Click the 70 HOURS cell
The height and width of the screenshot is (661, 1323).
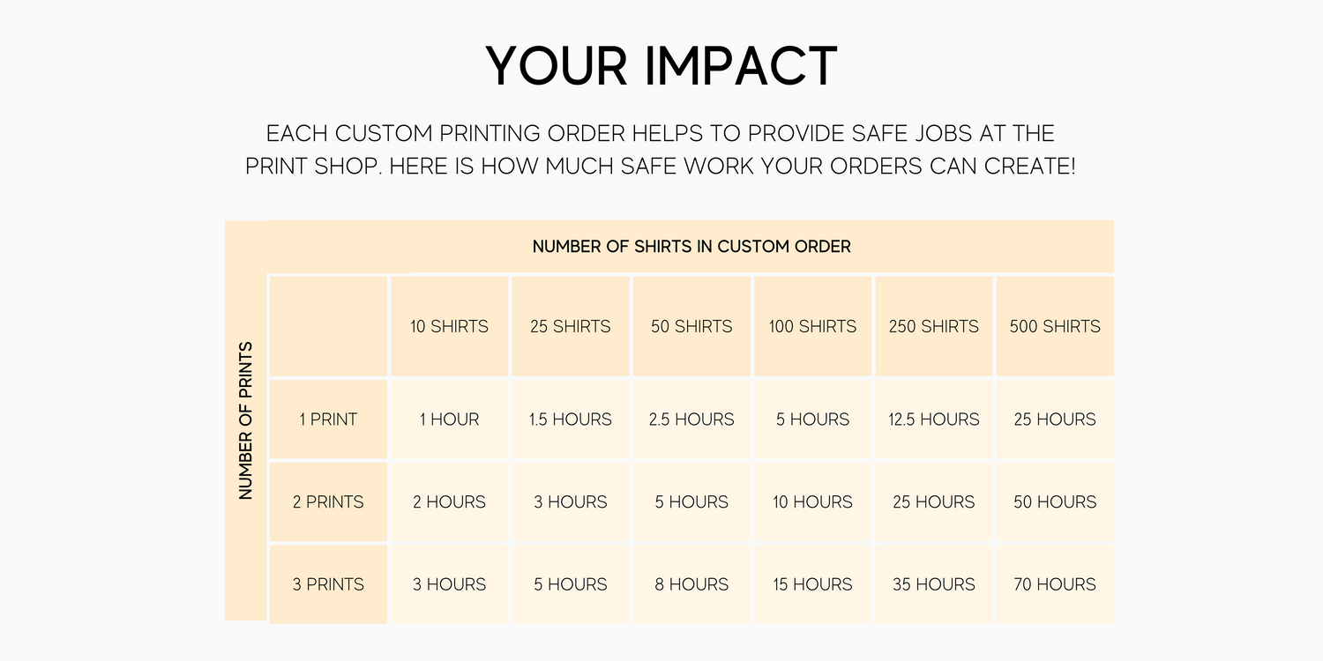(1055, 584)
